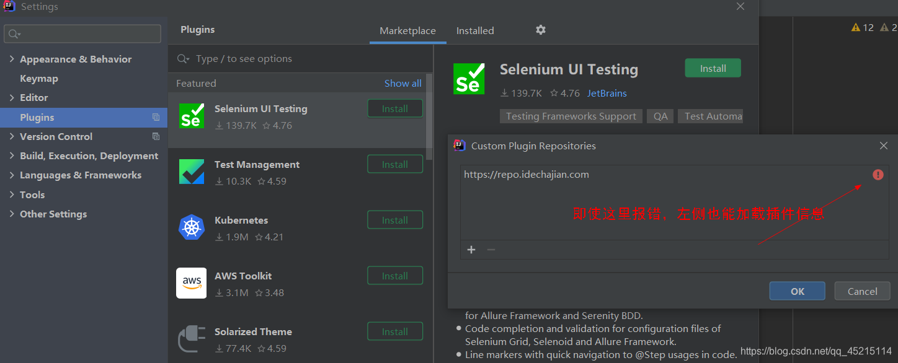Select the Plugins settings item
The height and width of the screenshot is (363, 898).
(x=84, y=117)
